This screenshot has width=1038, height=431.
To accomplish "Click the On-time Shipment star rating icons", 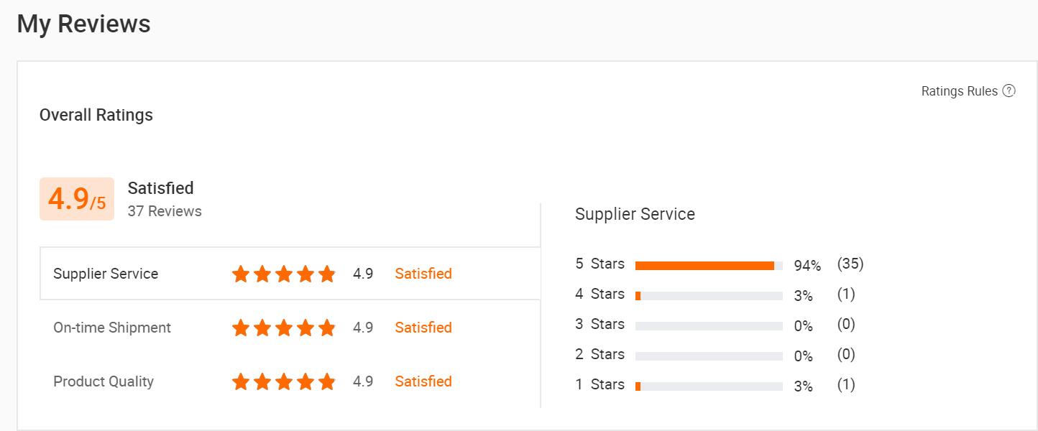I will tap(283, 328).
